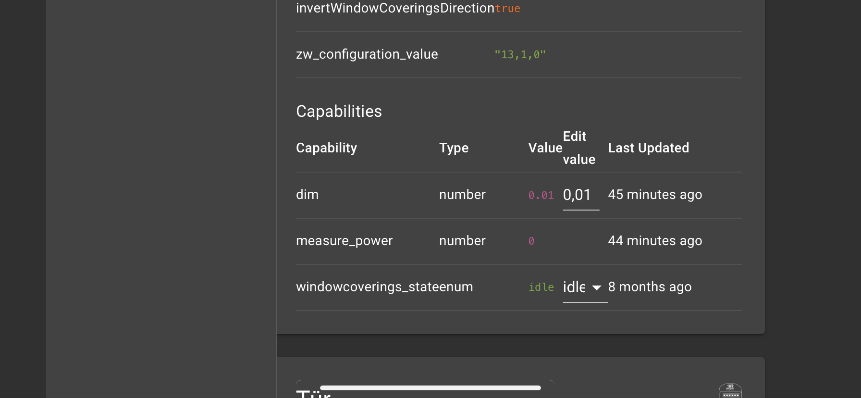Open the idle dropdown arrow for windowcoverings_state
Image resolution: width=861 pixels, height=398 pixels.
coord(597,287)
